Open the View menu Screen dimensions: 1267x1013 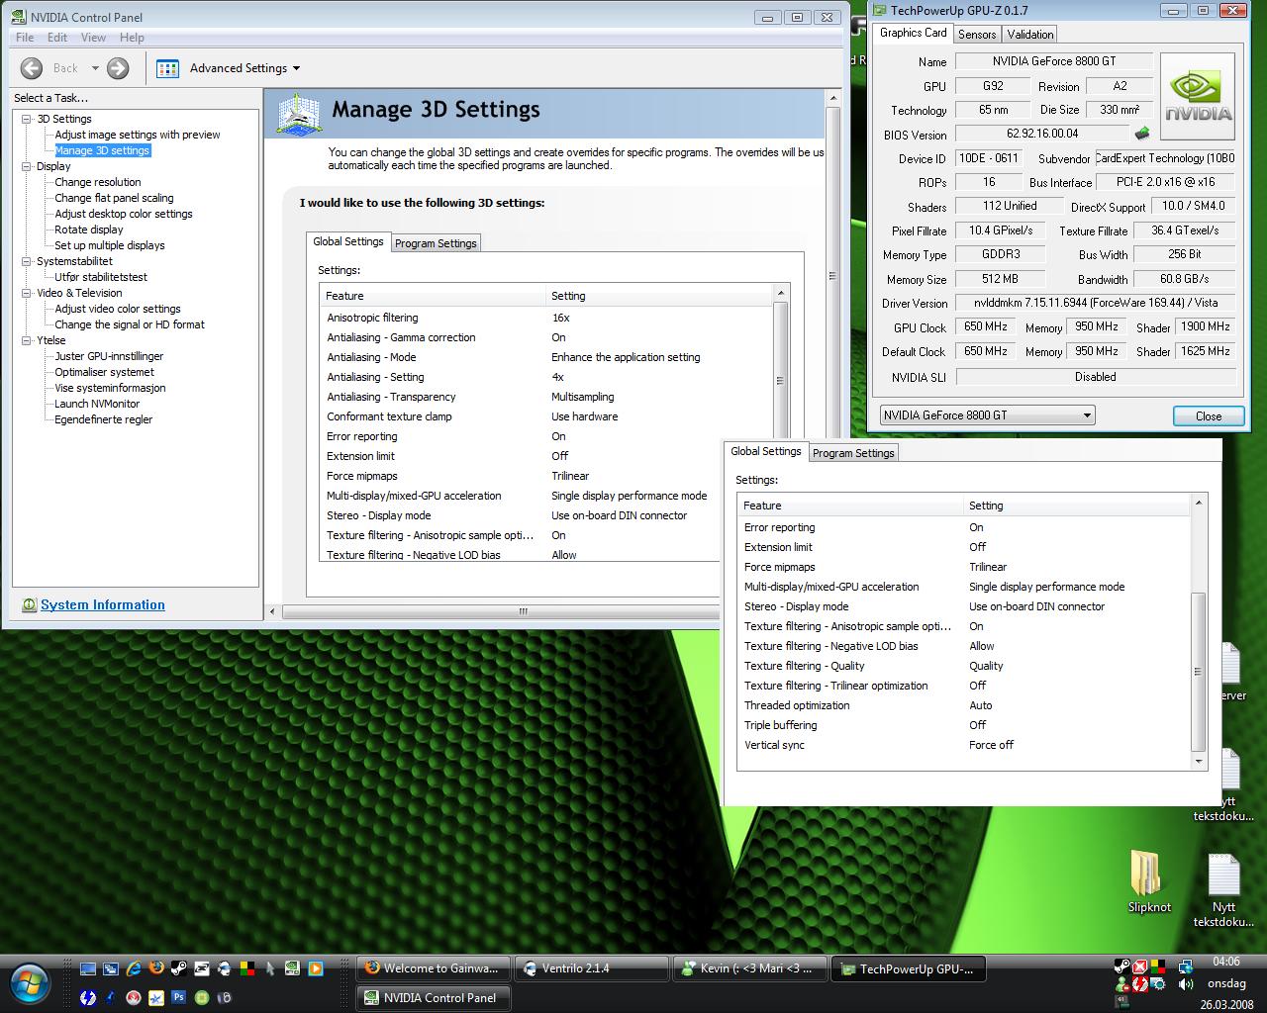point(93,38)
